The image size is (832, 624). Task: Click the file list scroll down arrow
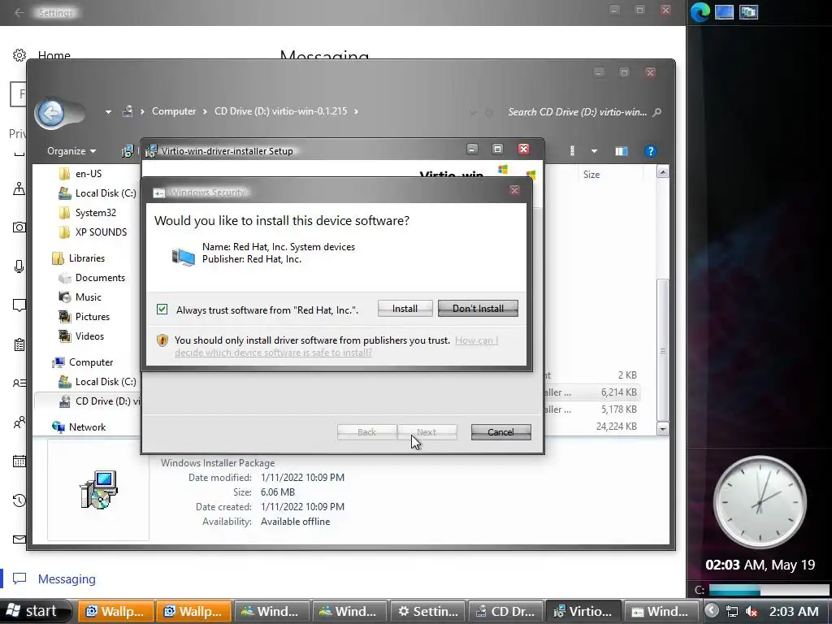point(663,429)
